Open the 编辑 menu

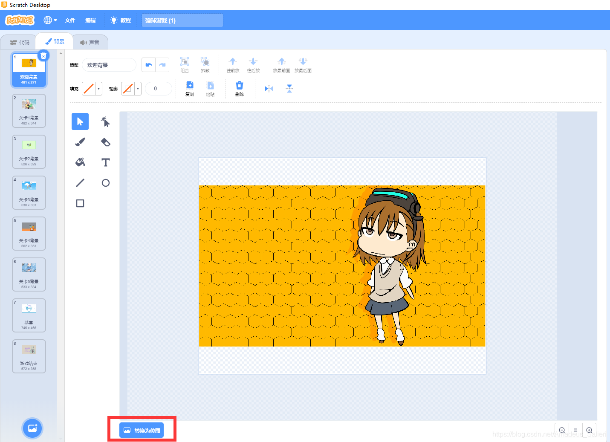(x=90, y=20)
